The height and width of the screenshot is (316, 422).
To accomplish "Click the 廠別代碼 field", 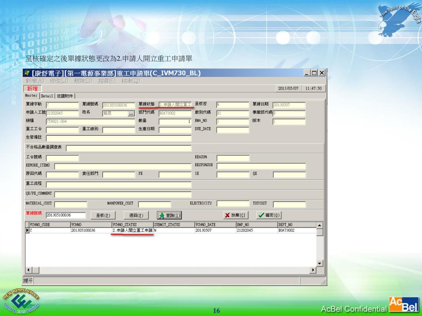I will (233, 114).
